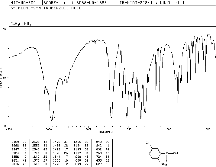Click the deepest trough near 2924 on spectrum

click(x=52, y=121)
